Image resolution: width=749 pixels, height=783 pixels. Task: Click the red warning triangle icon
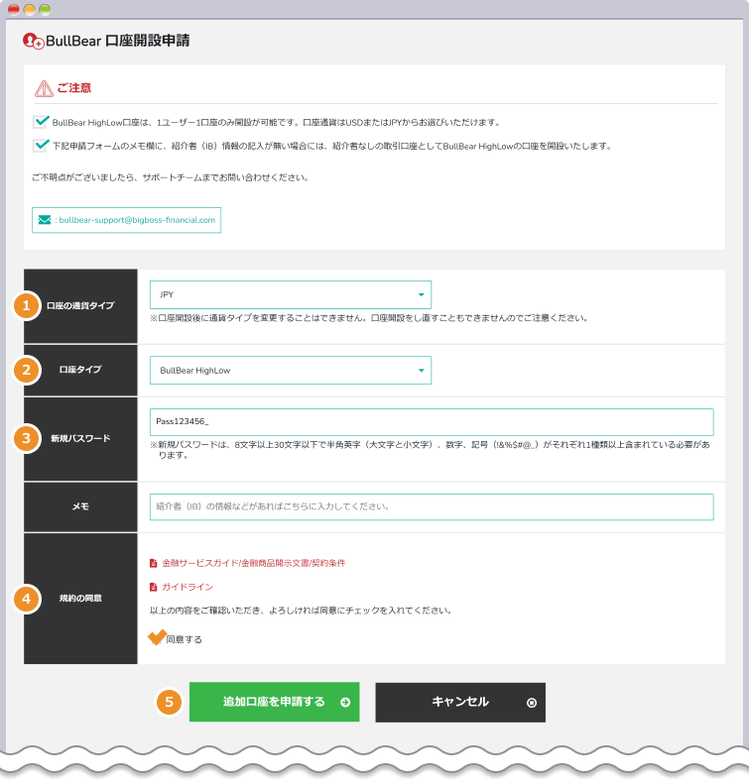click(44, 88)
